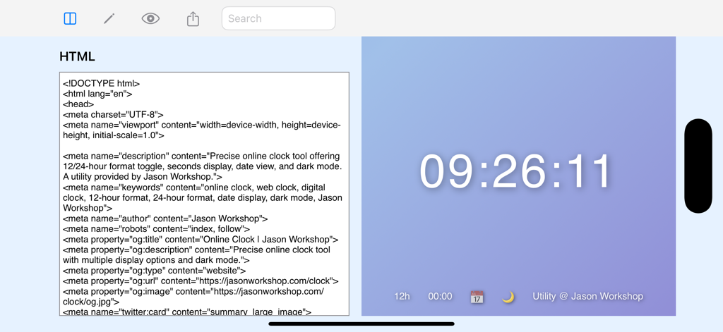Click the meta name="description" line
The height and width of the screenshot is (332, 723).
click(203, 166)
